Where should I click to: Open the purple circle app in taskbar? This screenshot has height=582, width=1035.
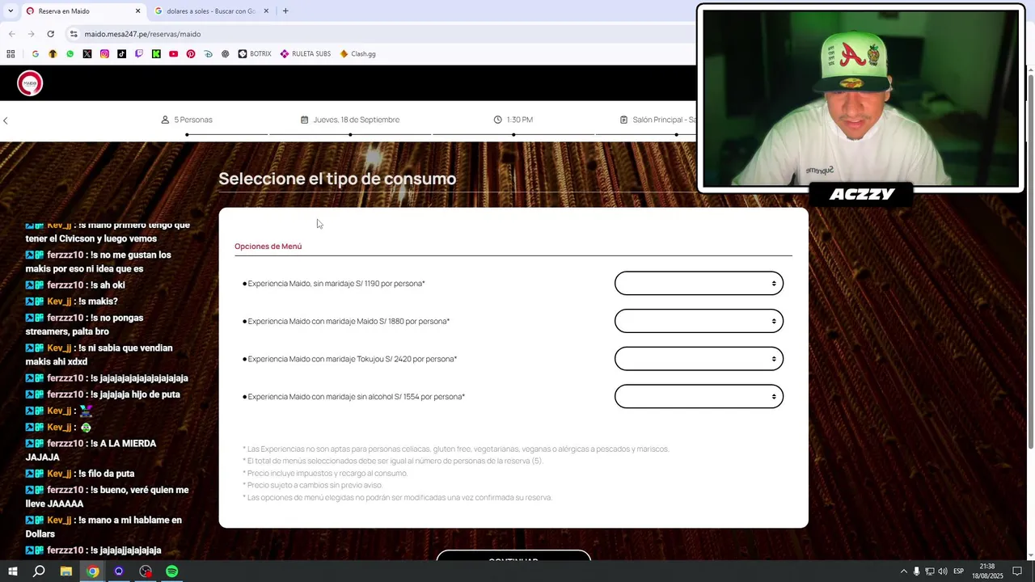click(119, 571)
